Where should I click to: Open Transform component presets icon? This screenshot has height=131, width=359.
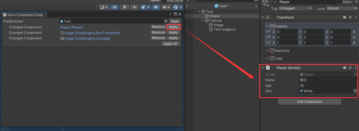350,17
